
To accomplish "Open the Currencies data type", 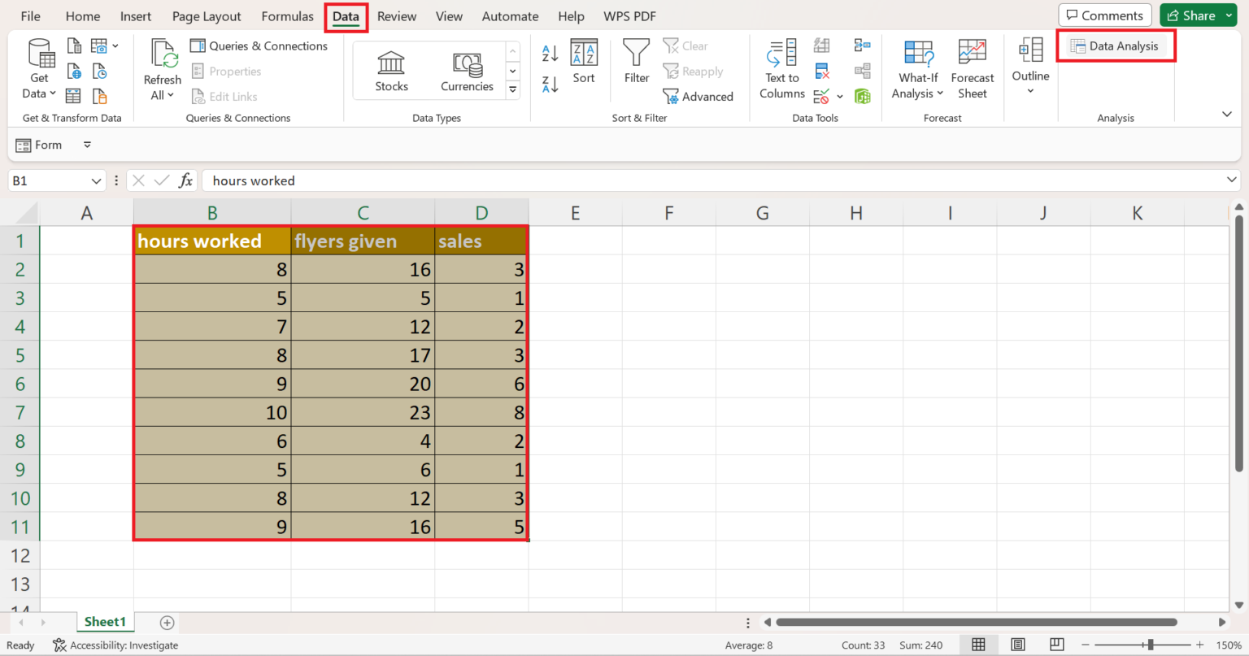I will coord(467,69).
